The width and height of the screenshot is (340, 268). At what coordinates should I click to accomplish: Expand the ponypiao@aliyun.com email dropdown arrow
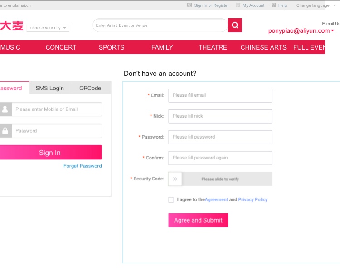click(x=332, y=30)
